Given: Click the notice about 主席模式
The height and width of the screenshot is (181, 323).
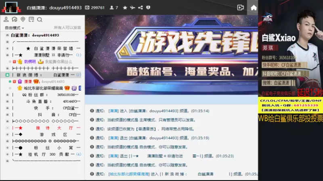Looking at the screenshot, I should (x=145, y=120).
